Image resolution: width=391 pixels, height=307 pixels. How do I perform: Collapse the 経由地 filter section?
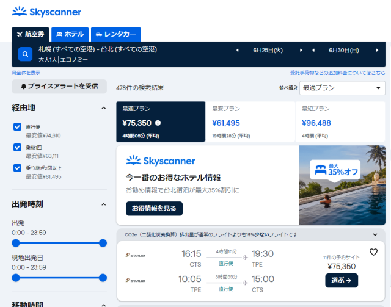click(103, 108)
